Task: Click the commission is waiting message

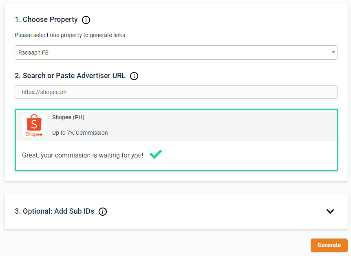Action: tap(83, 155)
